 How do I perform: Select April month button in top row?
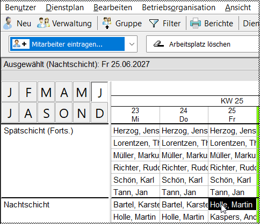(x=64, y=92)
